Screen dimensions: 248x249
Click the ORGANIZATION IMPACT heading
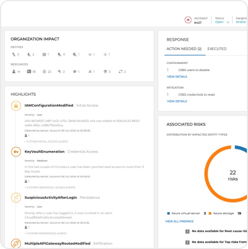35,39
